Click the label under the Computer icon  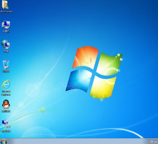(6, 31)
